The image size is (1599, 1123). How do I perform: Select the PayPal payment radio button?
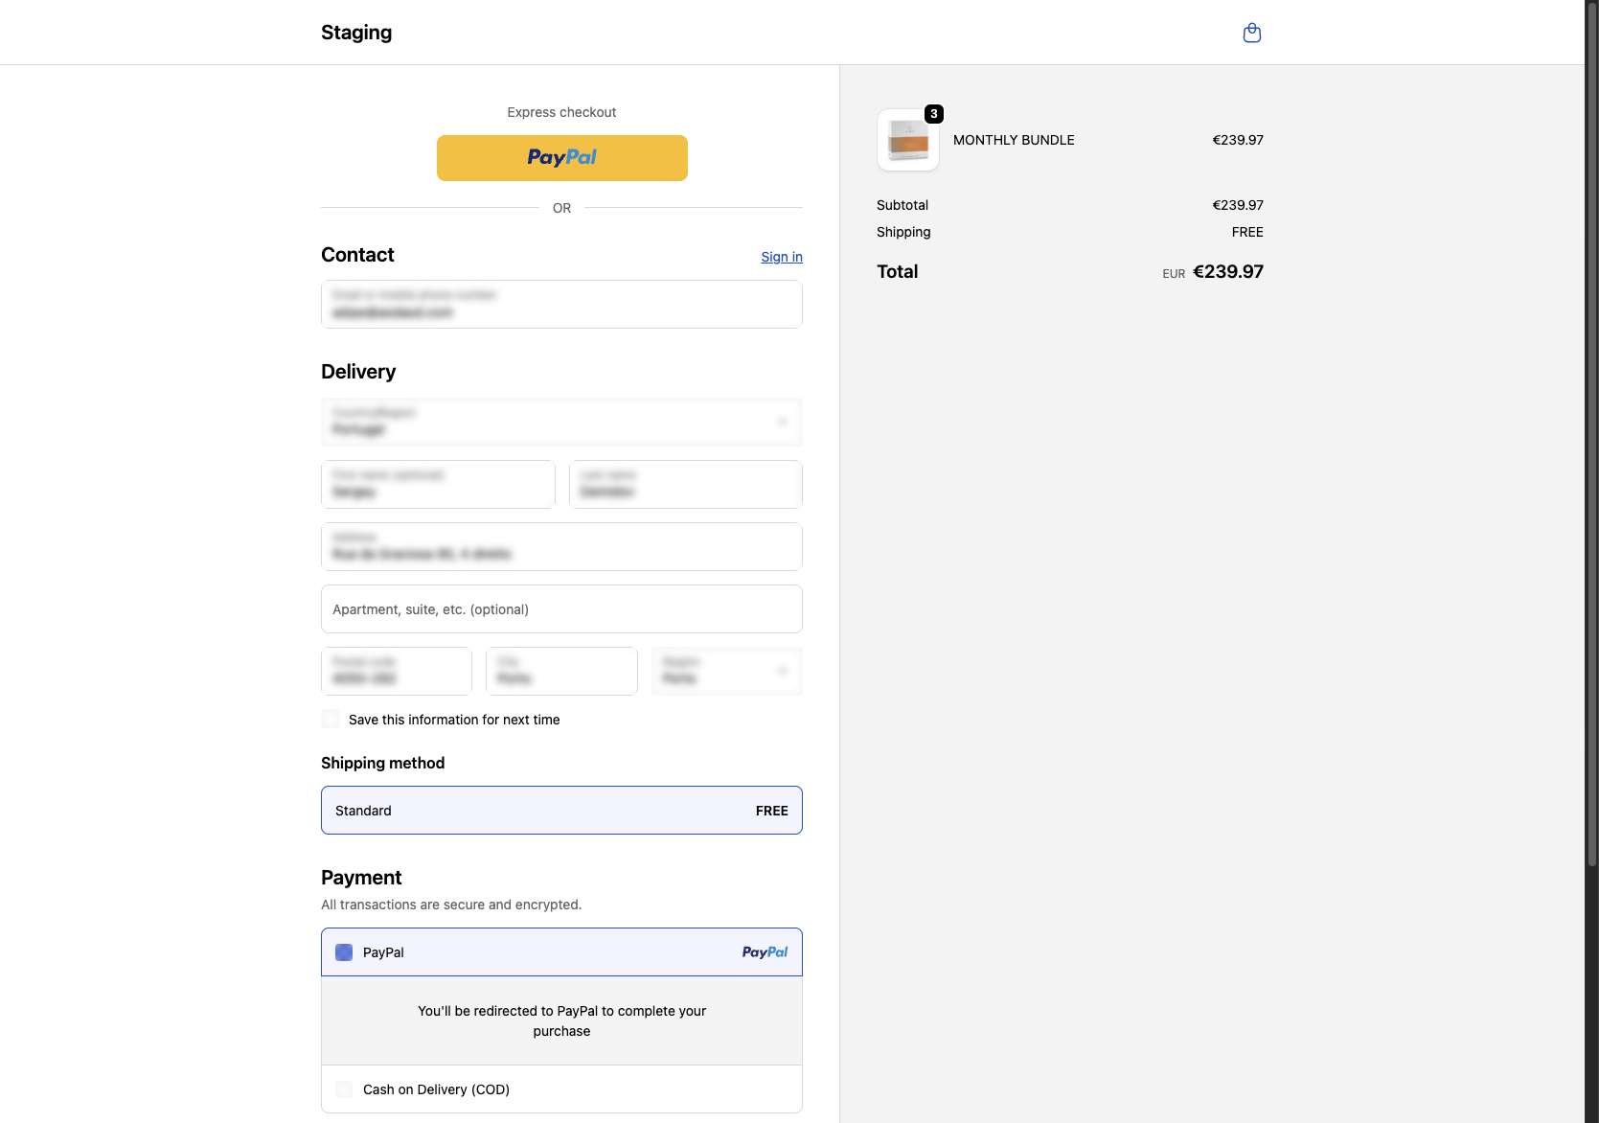point(344,952)
